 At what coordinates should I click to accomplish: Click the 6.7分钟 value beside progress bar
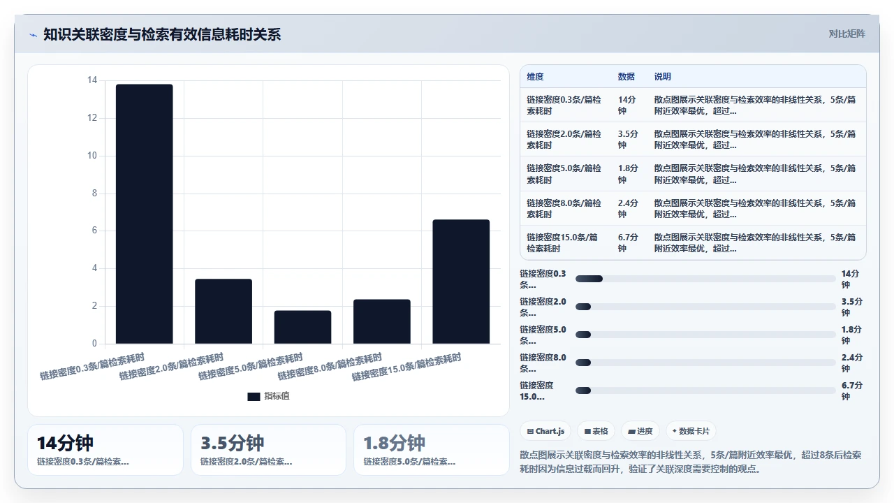point(852,391)
